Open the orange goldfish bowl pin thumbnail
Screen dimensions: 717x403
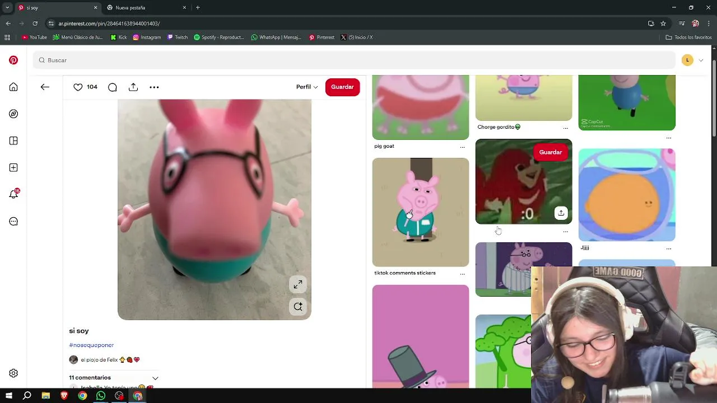(x=627, y=195)
